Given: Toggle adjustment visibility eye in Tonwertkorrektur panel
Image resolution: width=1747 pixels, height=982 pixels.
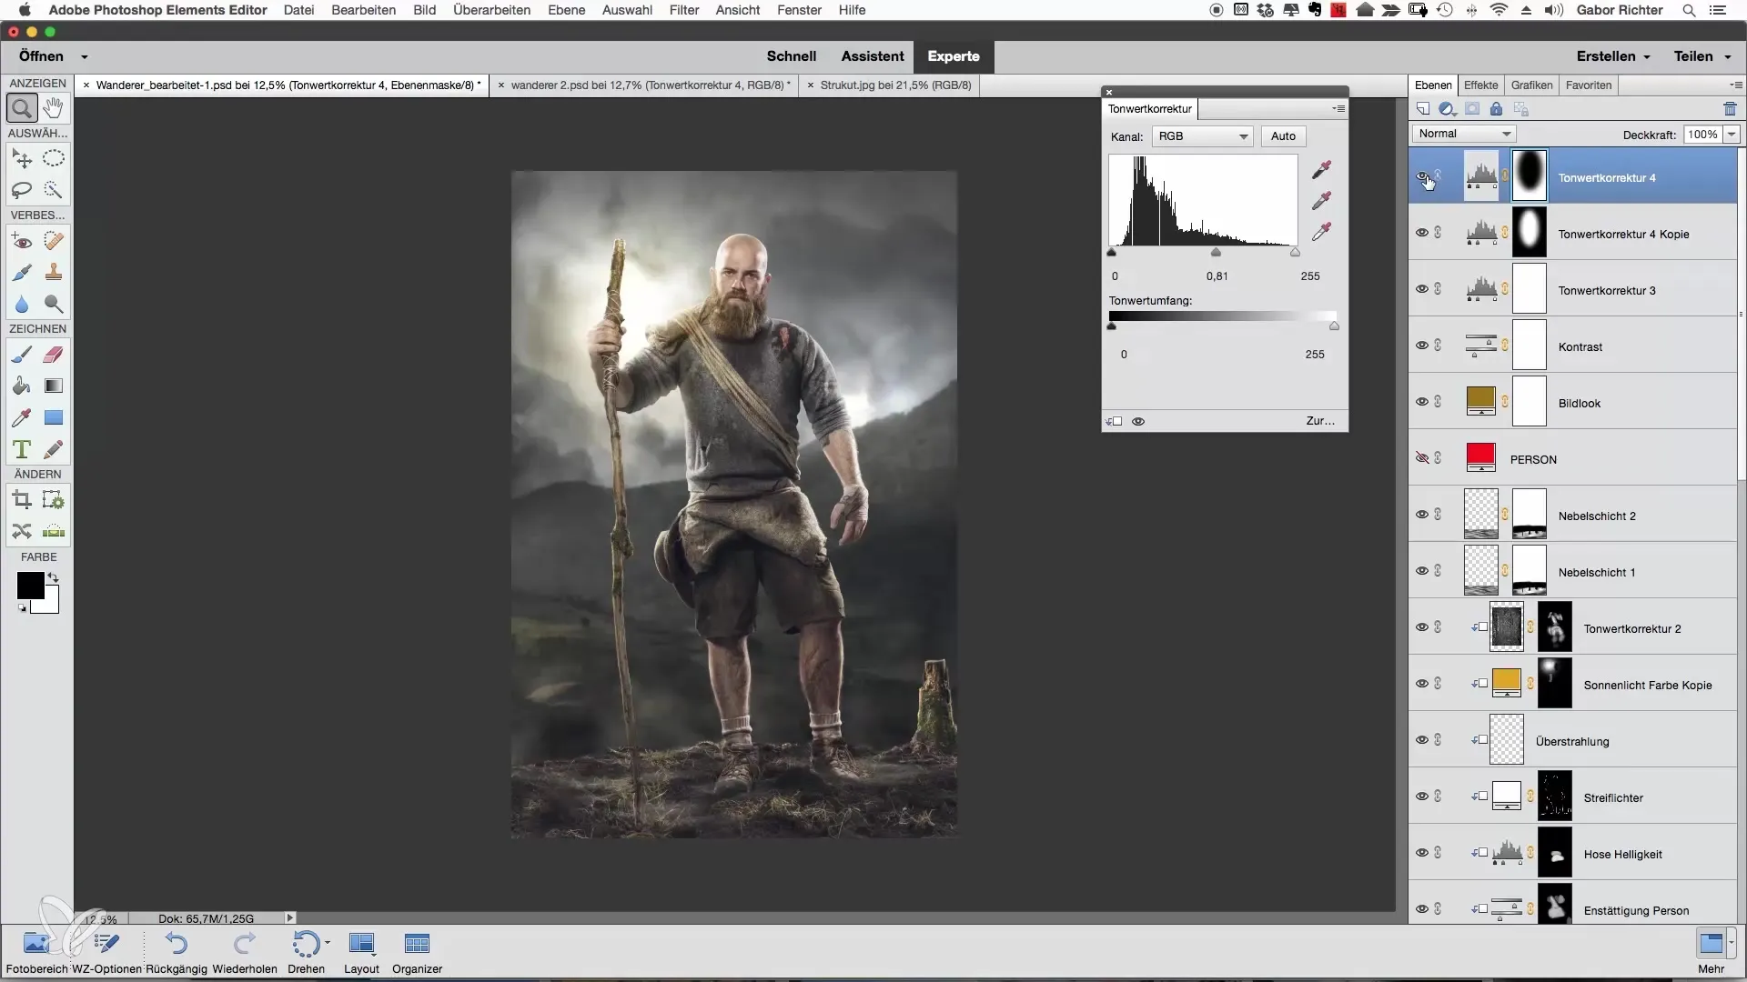Looking at the screenshot, I should 1138,421.
